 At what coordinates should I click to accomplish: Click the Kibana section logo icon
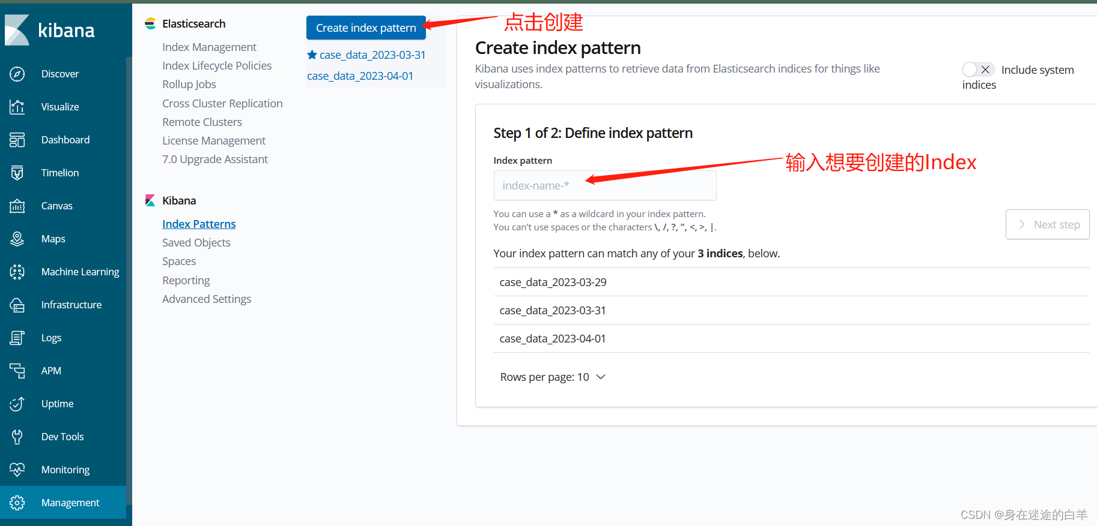tap(150, 200)
